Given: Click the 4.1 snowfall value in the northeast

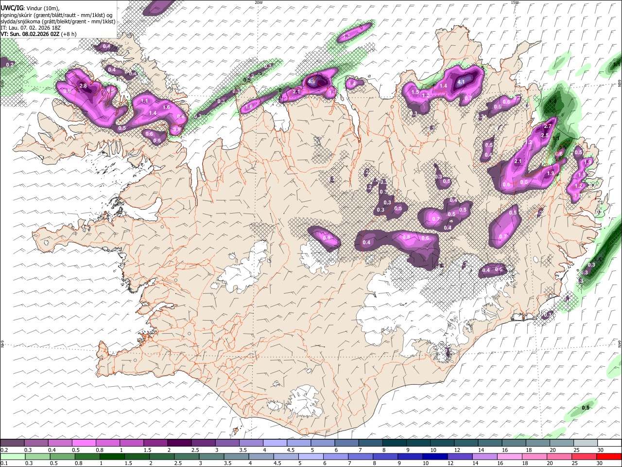Looking at the screenshot, I should tap(462, 81).
